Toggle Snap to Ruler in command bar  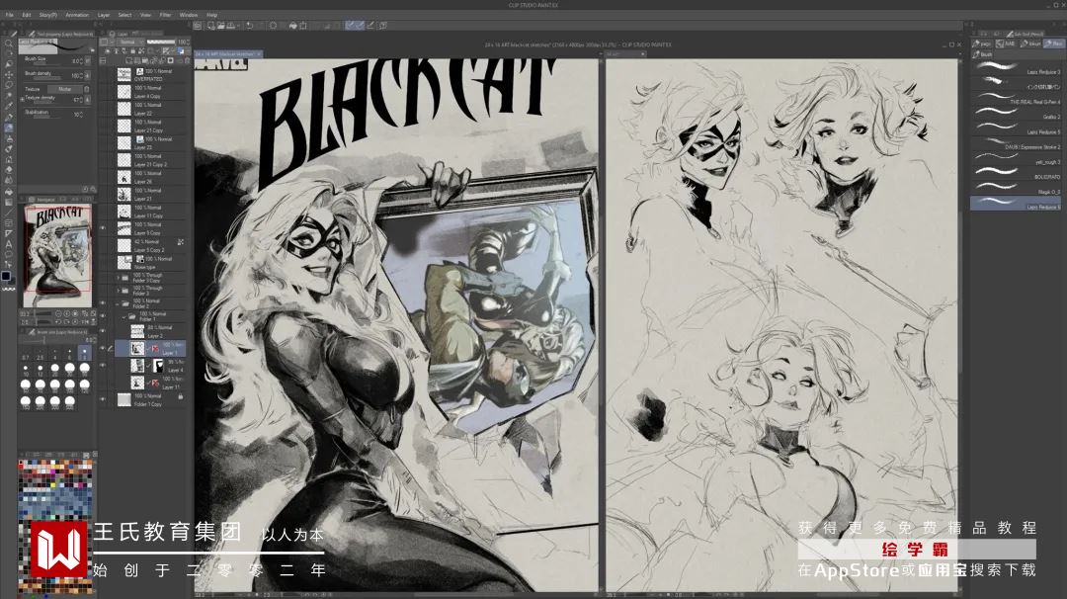351,25
